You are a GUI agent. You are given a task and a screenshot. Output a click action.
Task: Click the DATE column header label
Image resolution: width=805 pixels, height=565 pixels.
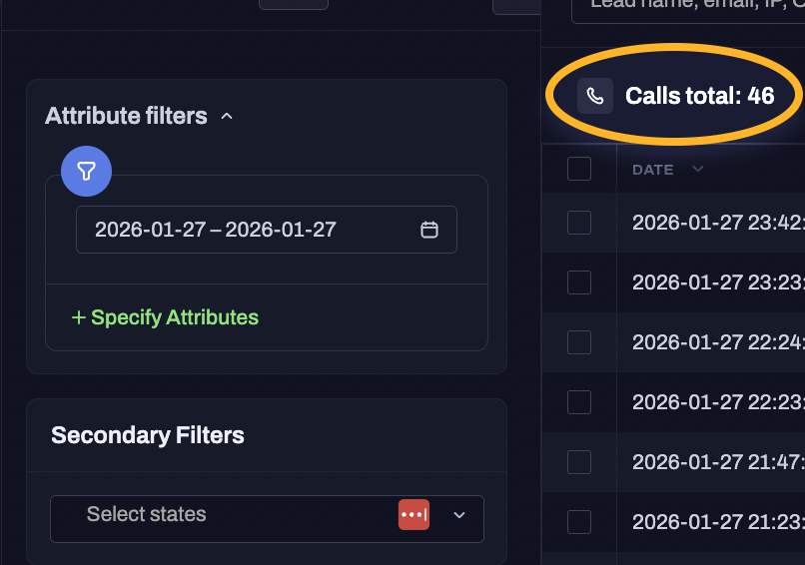pyautogui.click(x=653, y=170)
